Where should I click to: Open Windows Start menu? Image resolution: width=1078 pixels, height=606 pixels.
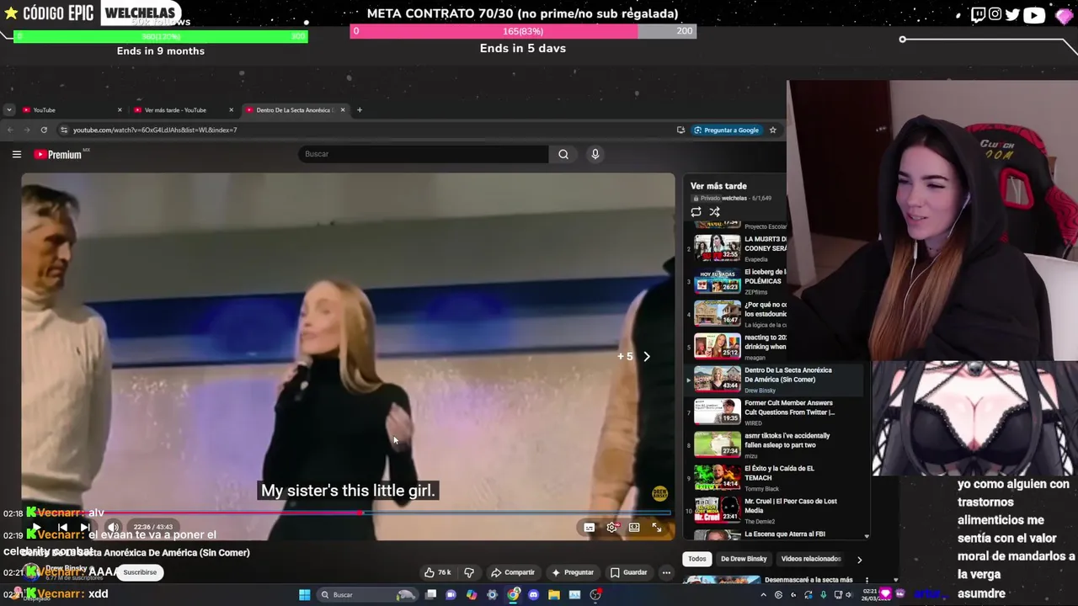tap(304, 595)
